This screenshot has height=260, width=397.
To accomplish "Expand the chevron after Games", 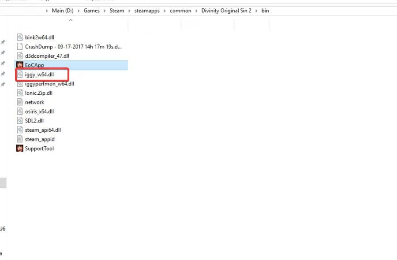I will point(104,11).
